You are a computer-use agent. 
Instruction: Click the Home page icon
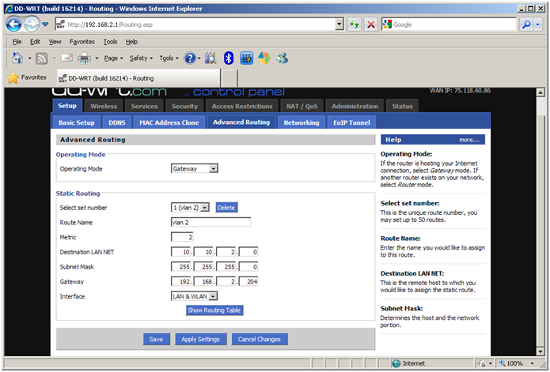pyautogui.click(x=17, y=58)
